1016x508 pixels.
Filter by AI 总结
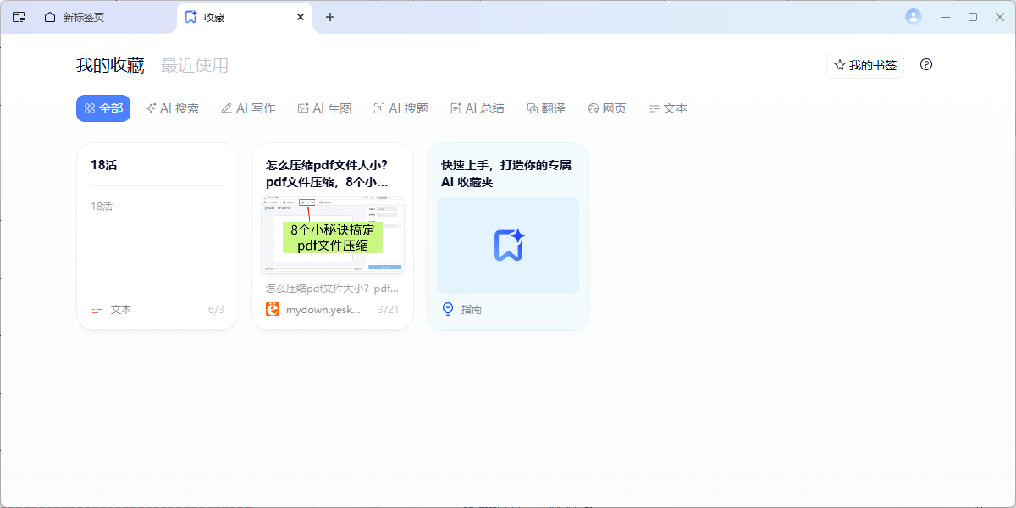pos(478,108)
